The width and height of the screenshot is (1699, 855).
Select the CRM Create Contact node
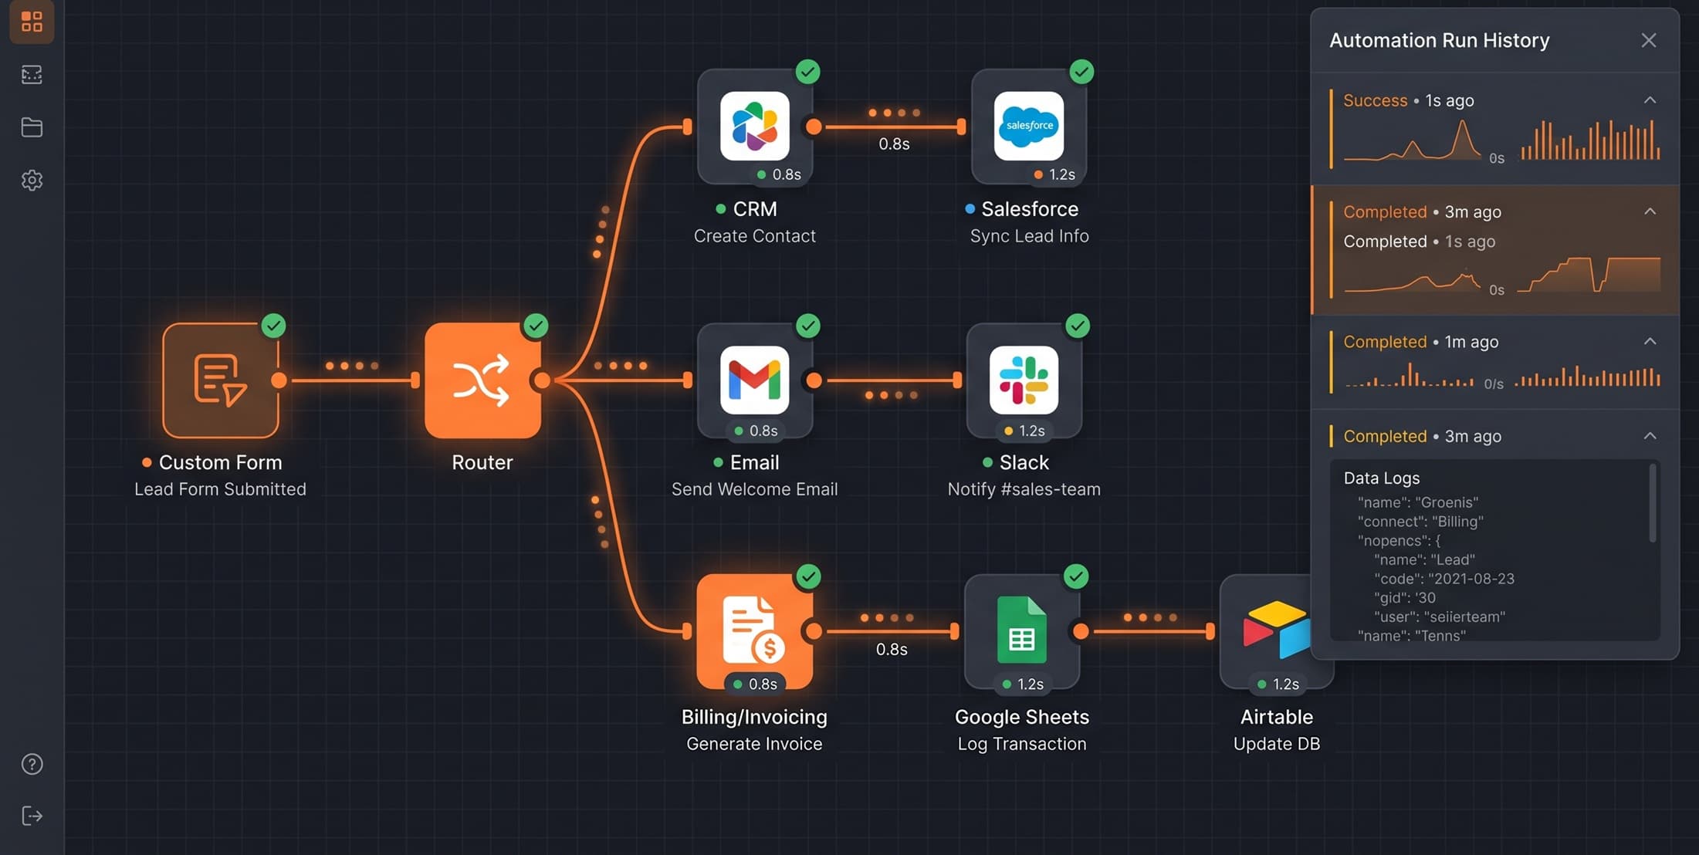pos(755,126)
